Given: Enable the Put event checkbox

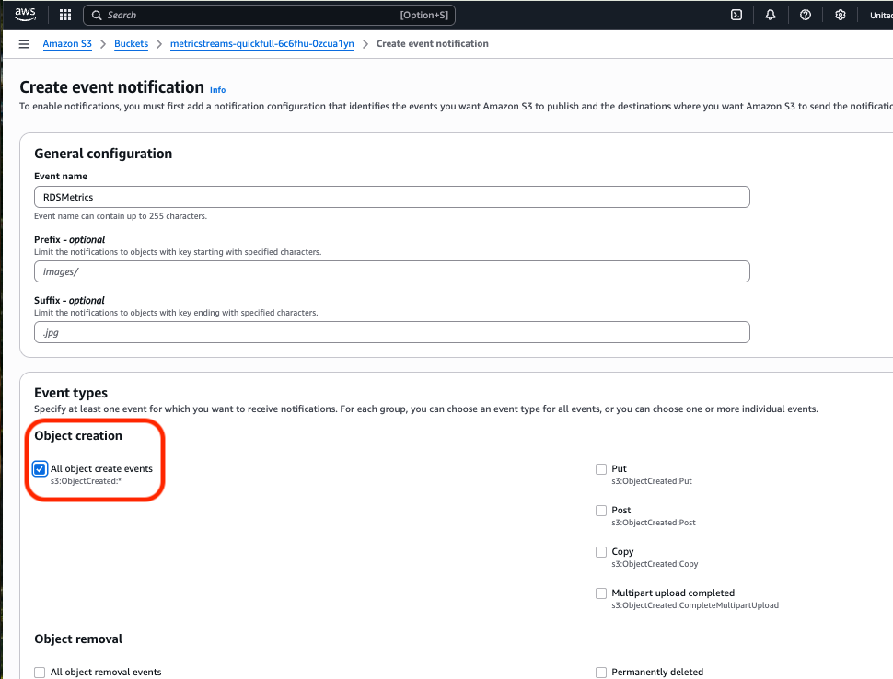Looking at the screenshot, I should [601, 469].
